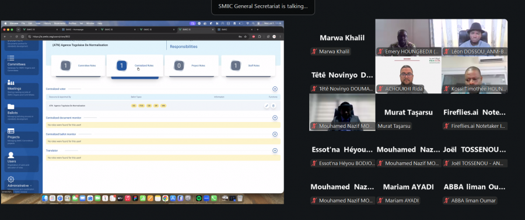Open the Chrome History menu
Screen dimensions: 525x220
coord(47,23)
